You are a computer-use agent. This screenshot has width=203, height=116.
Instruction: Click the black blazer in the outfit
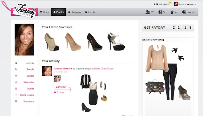click(85, 81)
